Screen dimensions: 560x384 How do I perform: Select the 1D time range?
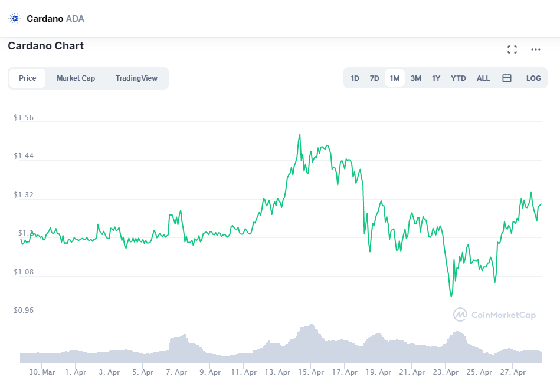[355, 78]
